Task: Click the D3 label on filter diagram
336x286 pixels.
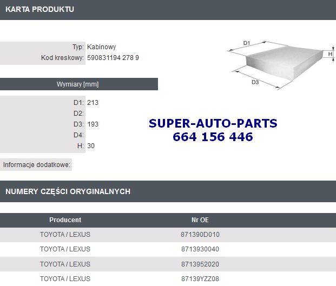Action: tap(255, 82)
